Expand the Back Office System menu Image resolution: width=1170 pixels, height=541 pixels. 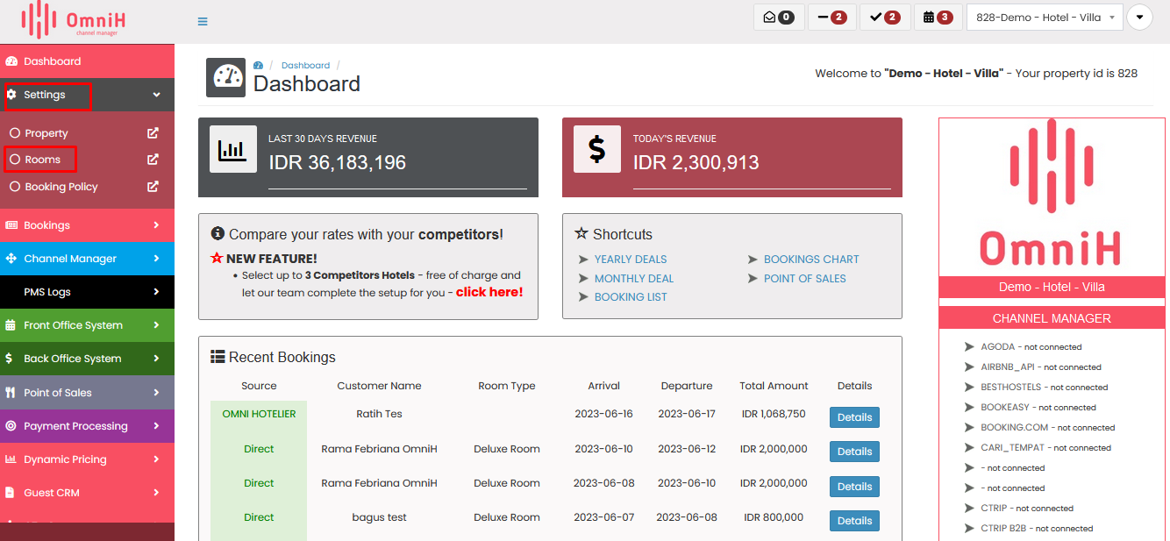pos(87,359)
